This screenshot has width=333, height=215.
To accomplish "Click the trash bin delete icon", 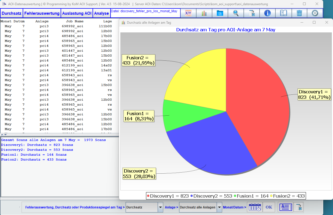I will click(x=299, y=13).
